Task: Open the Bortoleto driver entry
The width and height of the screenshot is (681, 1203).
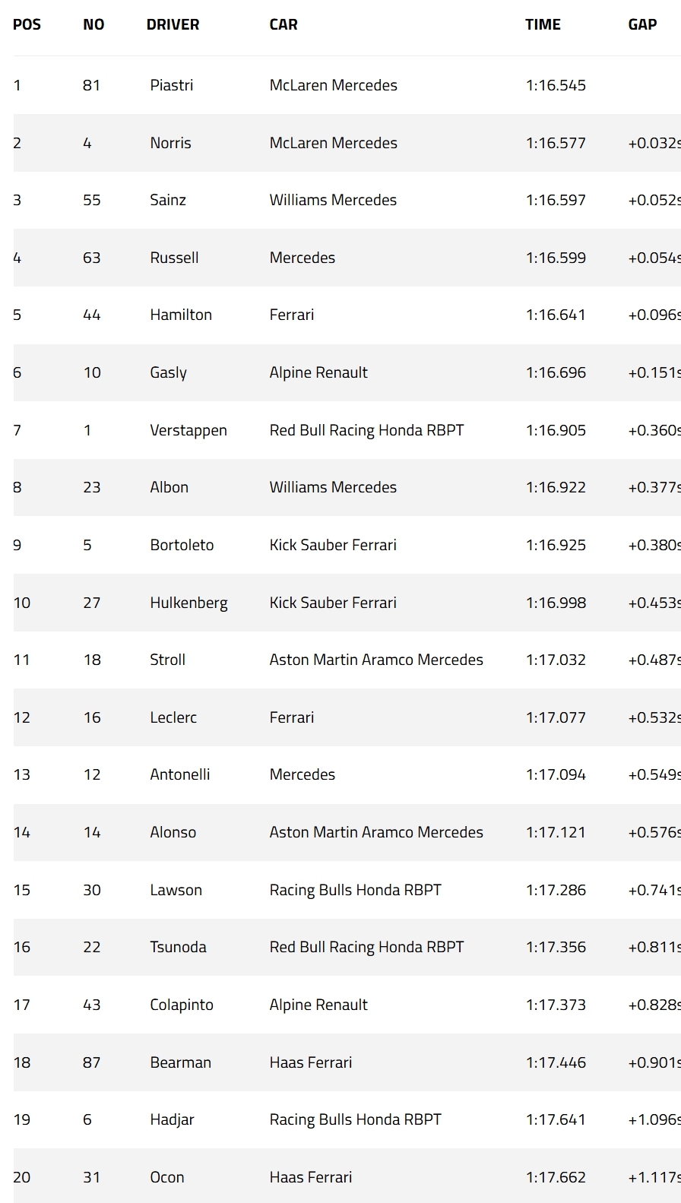Action: (x=182, y=545)
